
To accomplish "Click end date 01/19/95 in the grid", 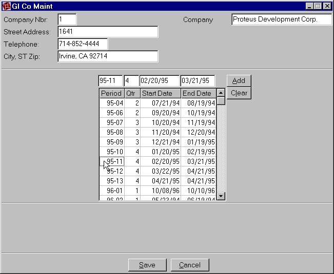I will 199,142.
